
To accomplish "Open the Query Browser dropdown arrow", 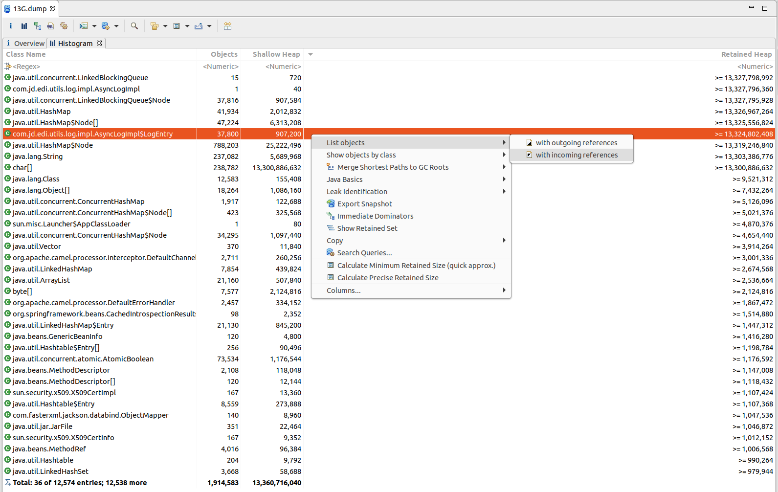I will point(116,26).
